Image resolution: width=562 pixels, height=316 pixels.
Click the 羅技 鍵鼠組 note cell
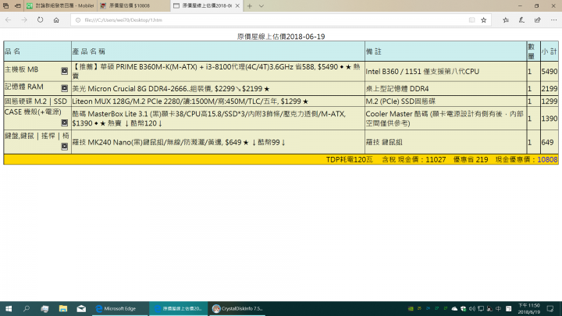pyautogui.click(x=446, y=142)
